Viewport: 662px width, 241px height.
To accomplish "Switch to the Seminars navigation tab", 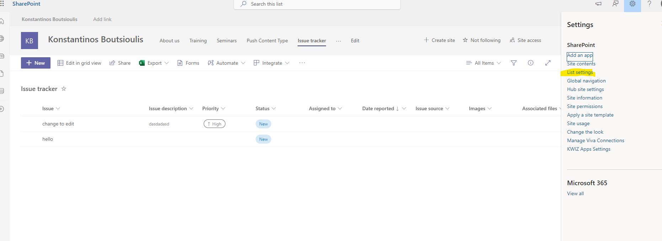I will 226,41.
